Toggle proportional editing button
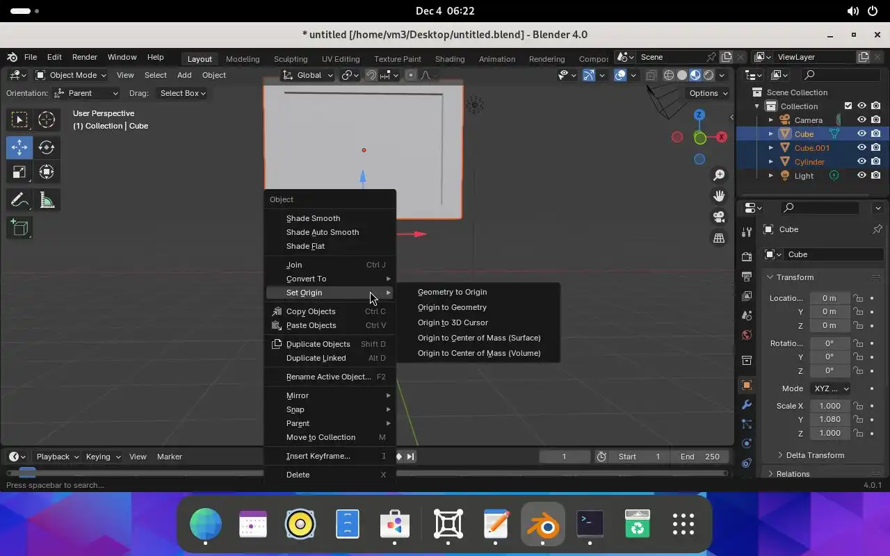 click(410, 75)
